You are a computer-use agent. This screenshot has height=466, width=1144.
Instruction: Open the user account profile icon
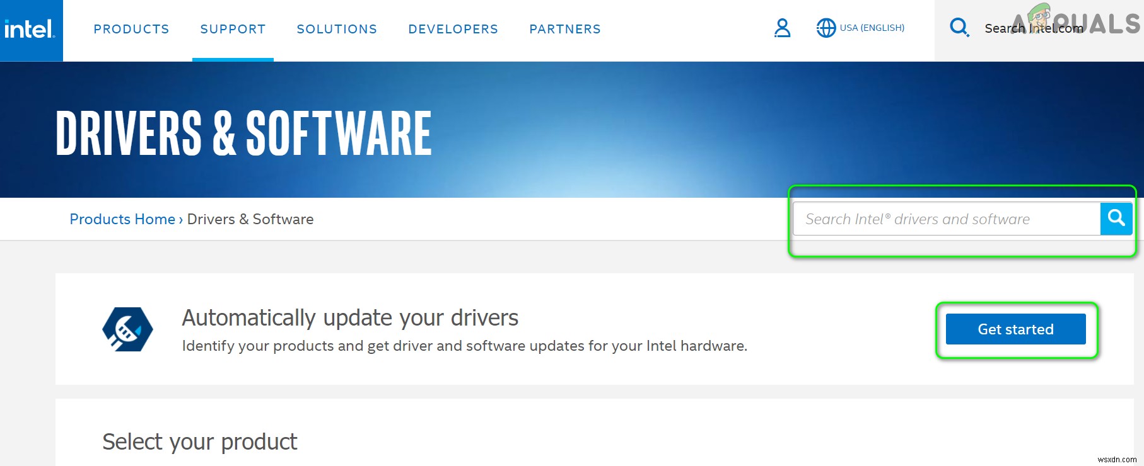[x=782, y=28]
